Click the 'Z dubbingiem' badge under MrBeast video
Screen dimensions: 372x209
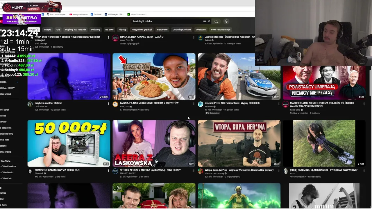(x=213, y=113)
